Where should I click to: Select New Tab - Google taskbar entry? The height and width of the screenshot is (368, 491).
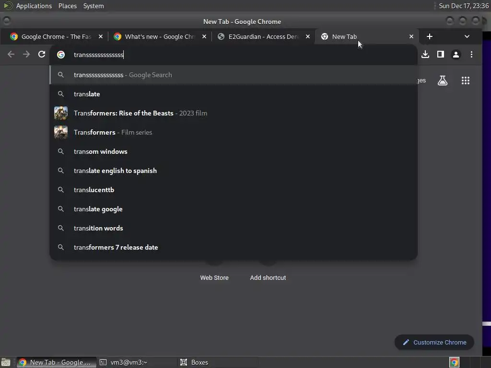click(x=57, y=362)
